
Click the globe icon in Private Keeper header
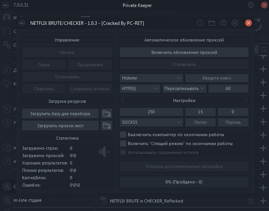251,5
